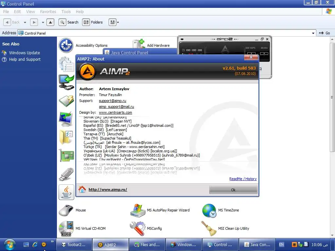The height and width of the screenshot is (251, 335).
Task: Open the Java coffee cup icon
Action: [66, 192]
